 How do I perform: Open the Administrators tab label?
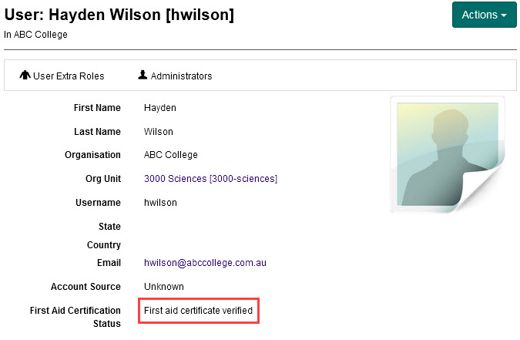pyautogui.click(x=181, y=76)
